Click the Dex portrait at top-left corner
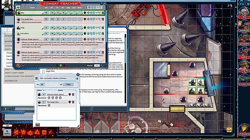 pos(6,5)
